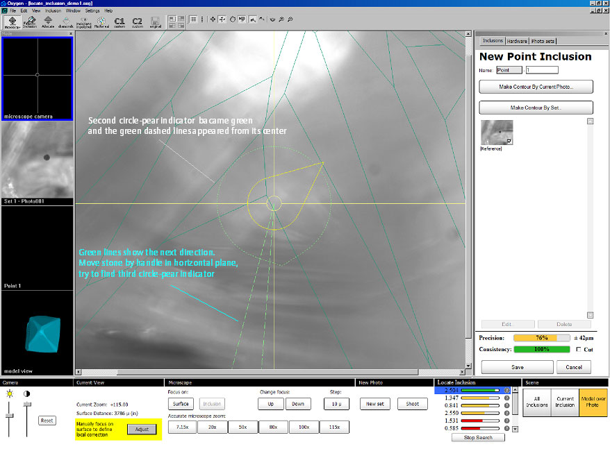Click the Original view toolbar icon
This screenshot has height=458, width=610.
(x=156, y=22)
